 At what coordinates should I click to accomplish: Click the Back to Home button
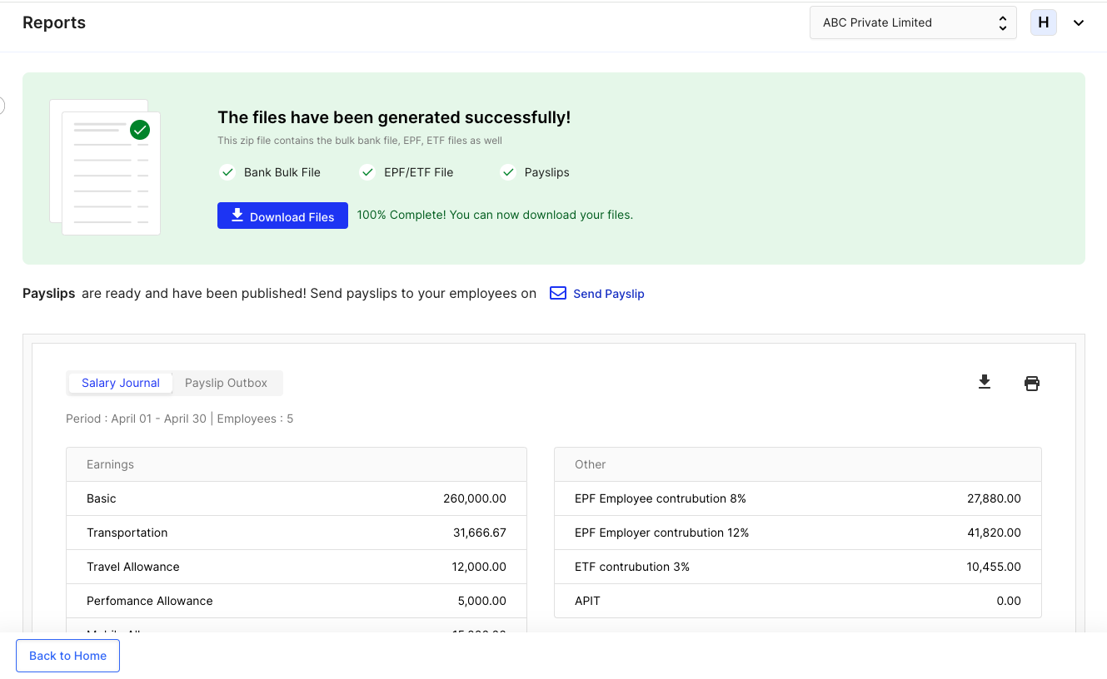coord(67,656)
